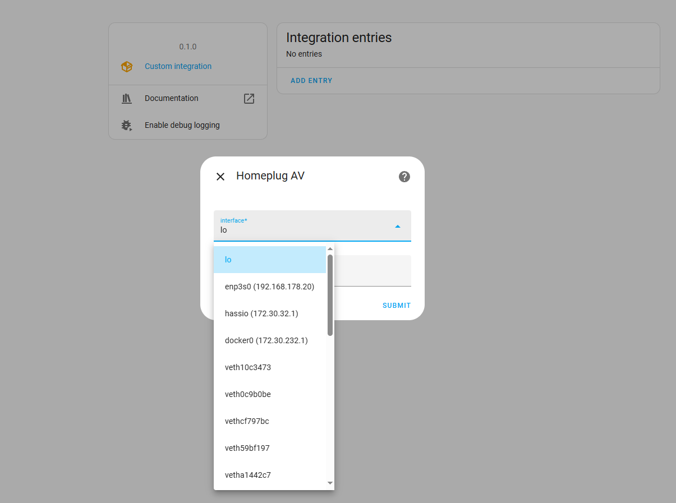Open documentation via the external link icon
676x503 pixels.
249,98
